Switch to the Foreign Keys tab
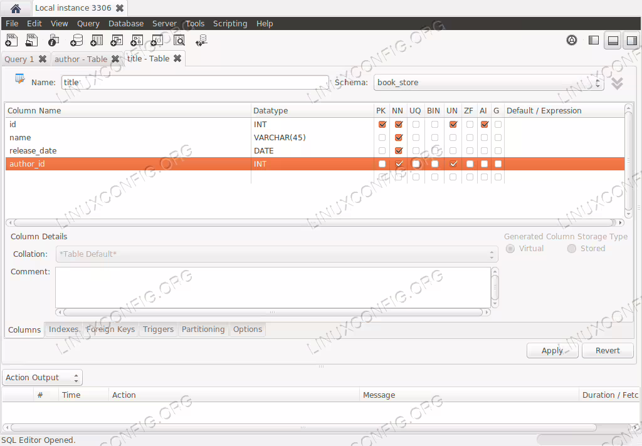 point(110,329)
